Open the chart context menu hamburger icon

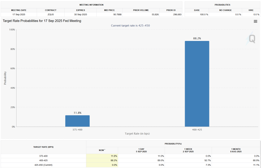pos(255,21)
